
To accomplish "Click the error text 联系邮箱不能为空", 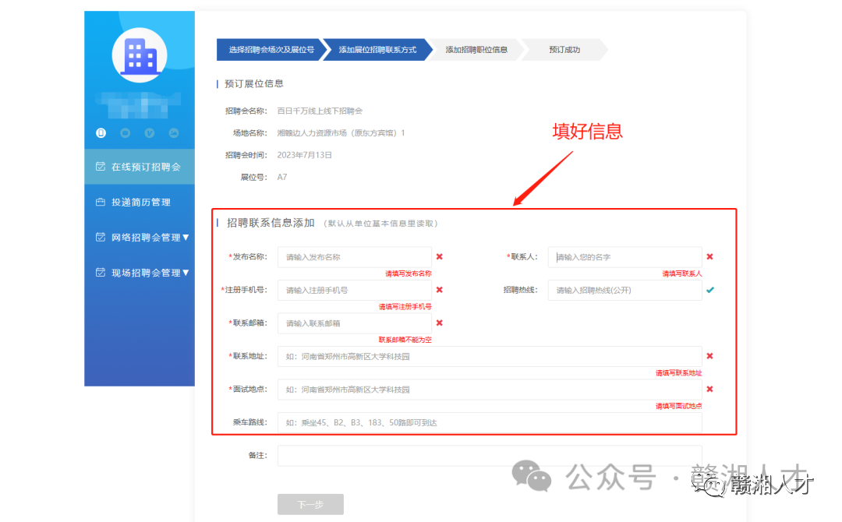I will pos(405,340).
